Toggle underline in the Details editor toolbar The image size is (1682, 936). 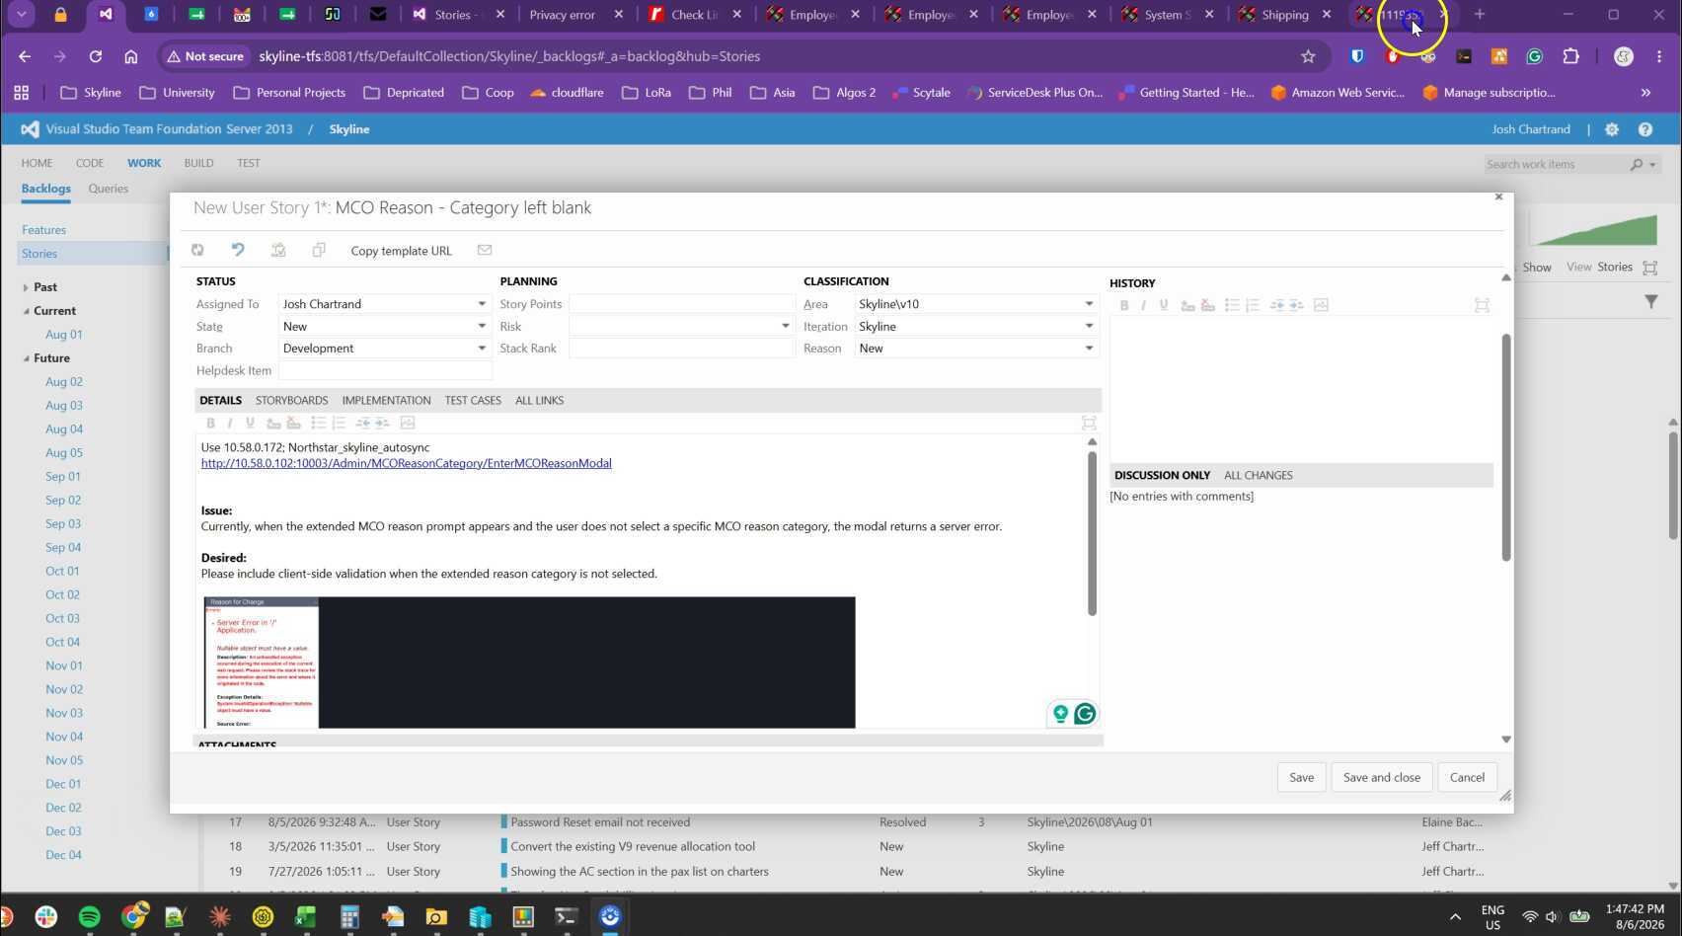coord(250,423)
